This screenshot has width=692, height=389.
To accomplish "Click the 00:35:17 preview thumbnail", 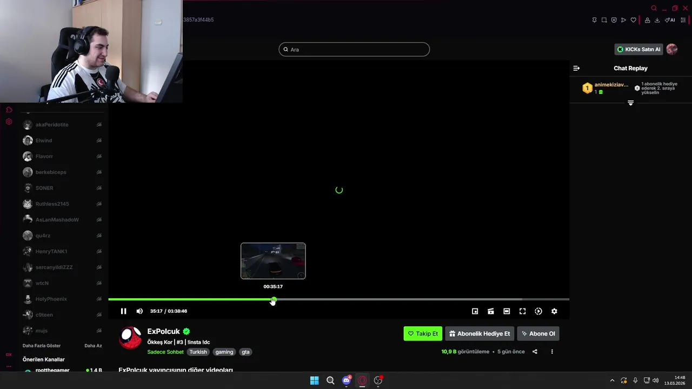I will pyautogui.click(x=273, y=261).
